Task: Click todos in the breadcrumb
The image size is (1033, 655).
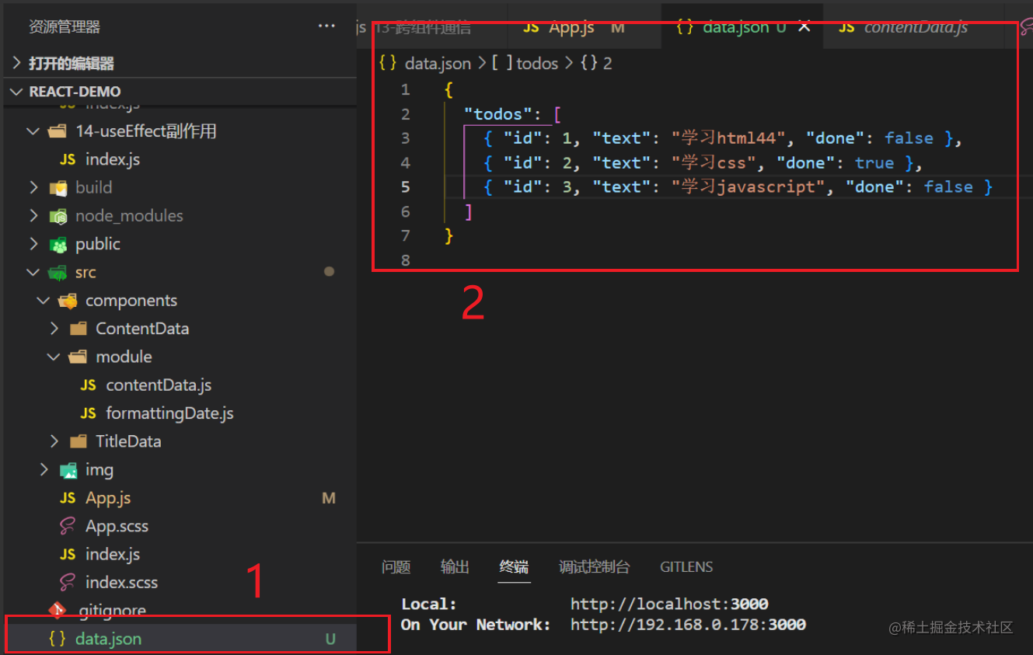Action: [537, 63]
